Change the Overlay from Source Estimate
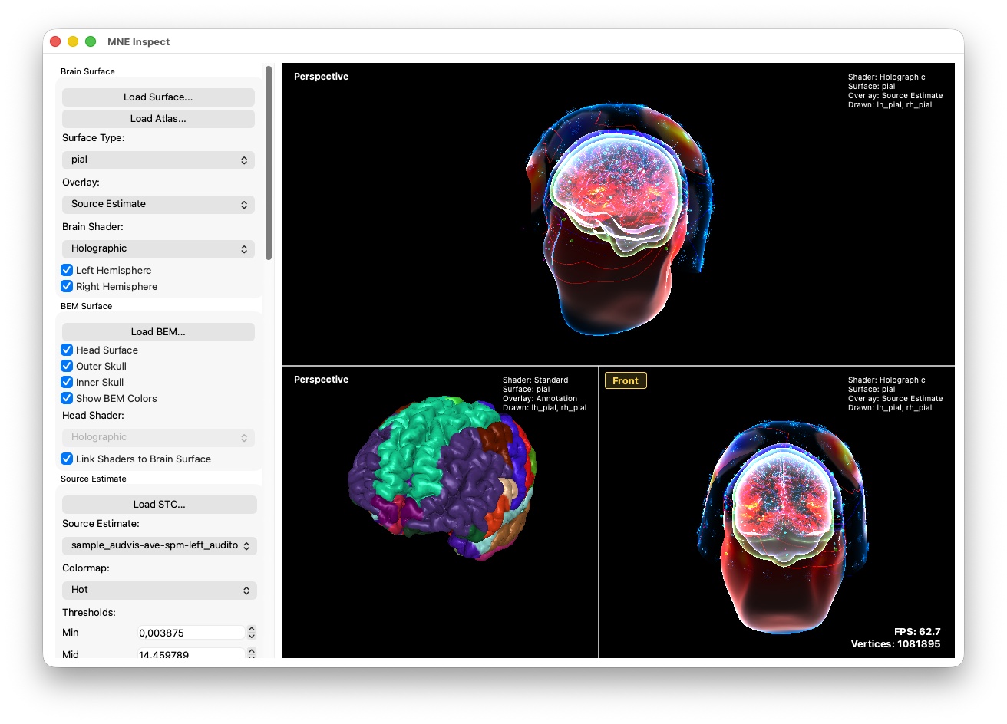1007x724 pixels. tap(158, 204)
